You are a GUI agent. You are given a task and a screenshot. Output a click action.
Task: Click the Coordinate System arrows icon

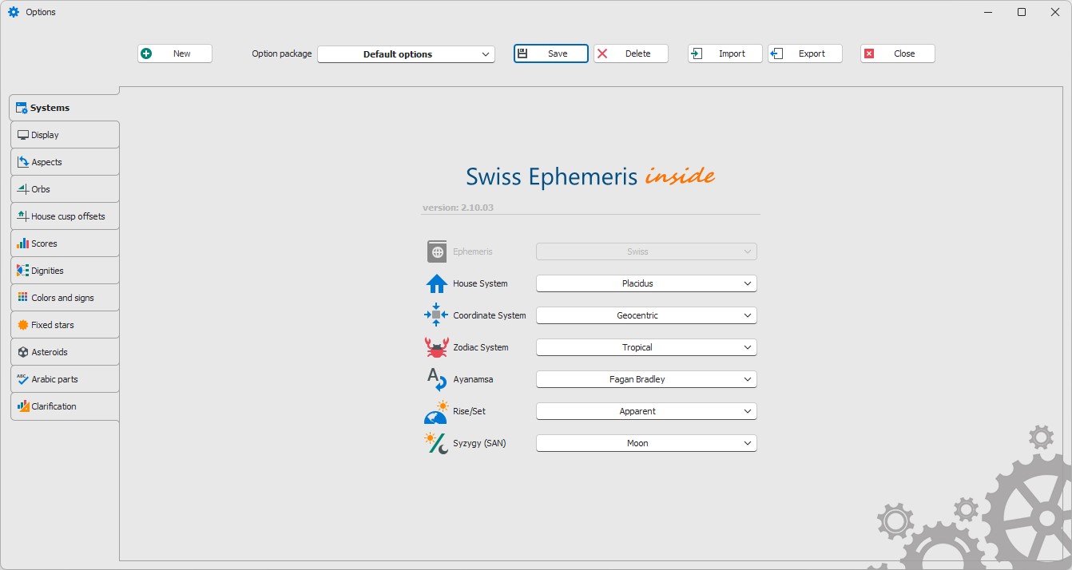436,315
